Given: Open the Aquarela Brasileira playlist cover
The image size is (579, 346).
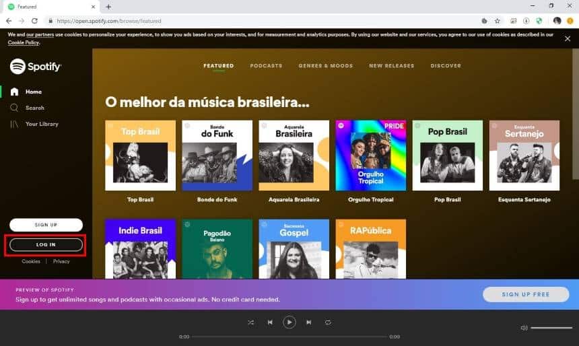Looking at the screenshot, I should [294, 155].
